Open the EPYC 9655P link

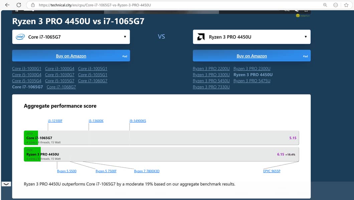tap(272, 171)
